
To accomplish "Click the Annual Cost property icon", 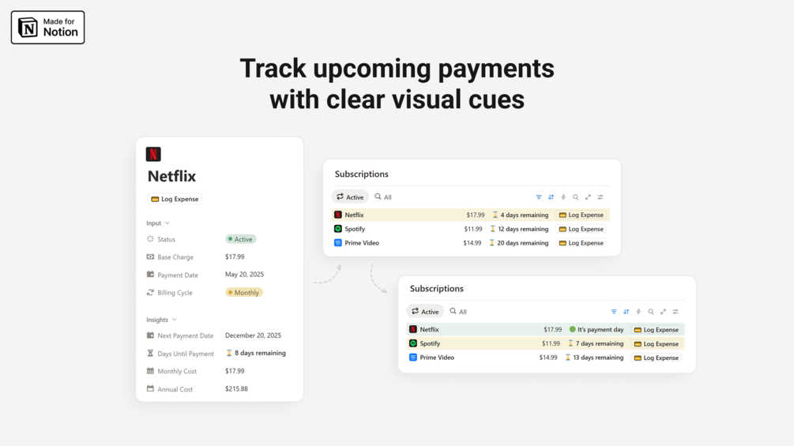I will (150, 389).
